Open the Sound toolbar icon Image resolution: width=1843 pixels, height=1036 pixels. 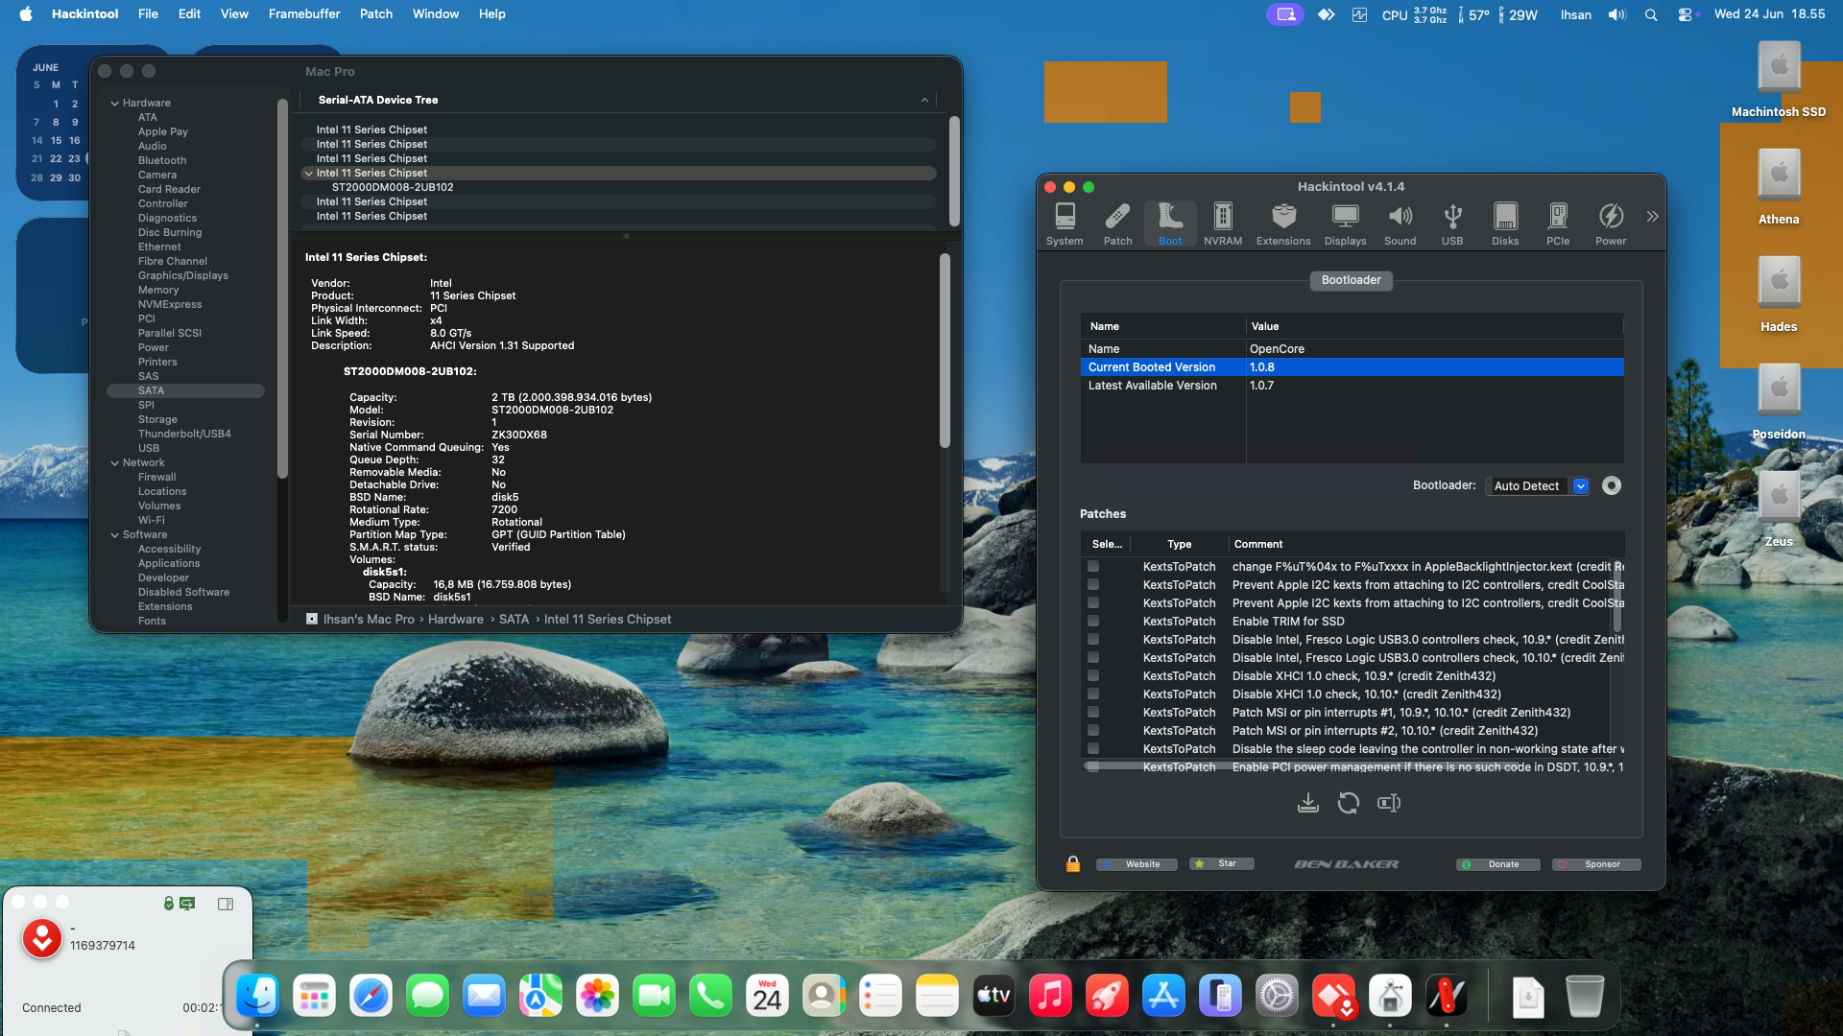(1400, 224)
